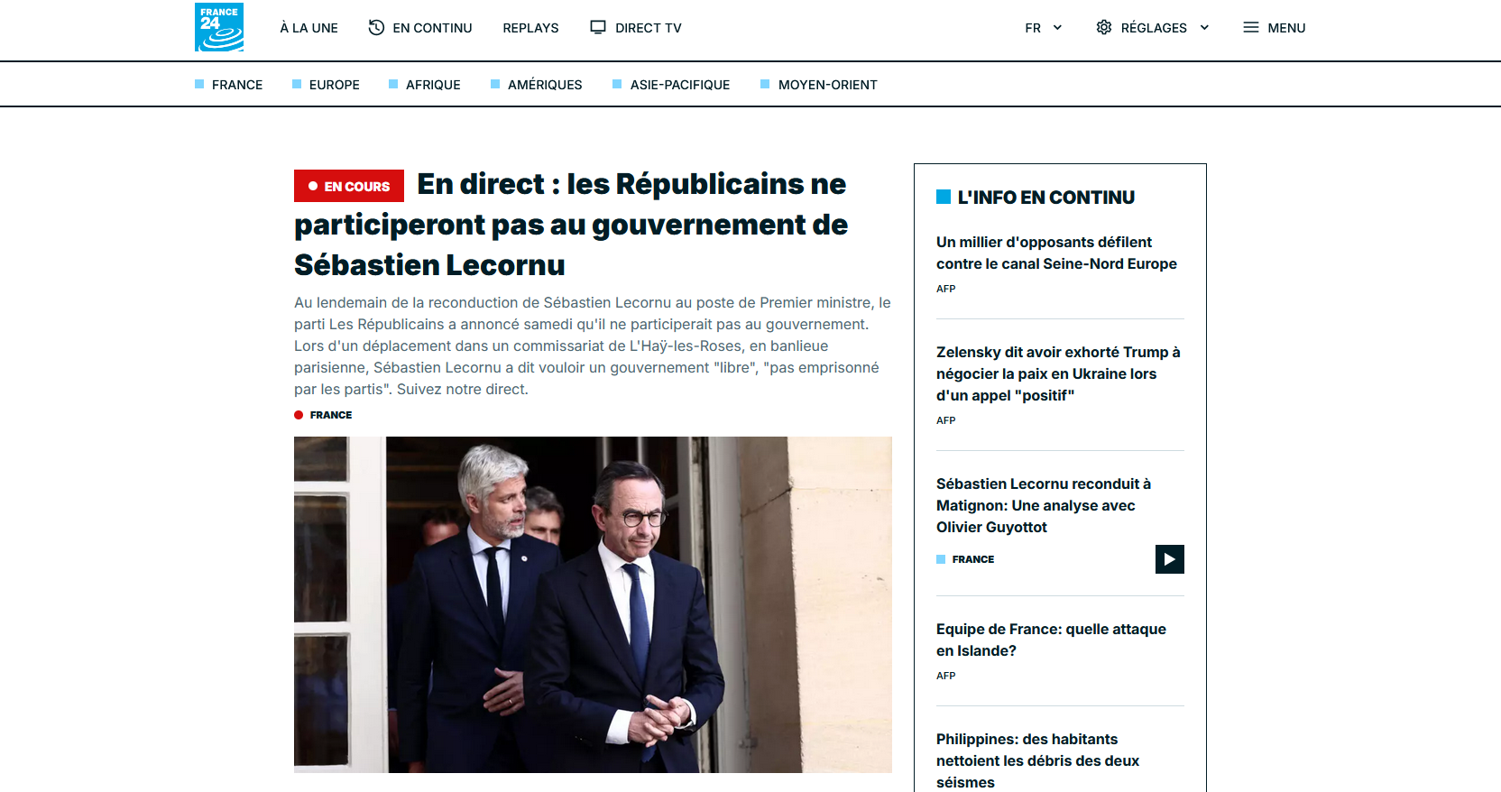Read the Zelensky Trump peace call article
The image size is (1501, 792).
click(1058, 373)
